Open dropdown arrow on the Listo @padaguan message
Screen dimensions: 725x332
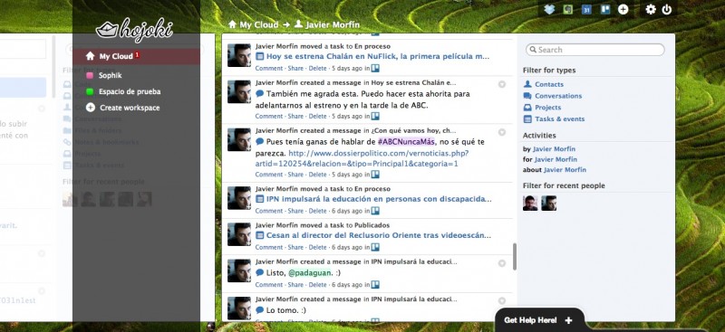[x=502, y=263]
